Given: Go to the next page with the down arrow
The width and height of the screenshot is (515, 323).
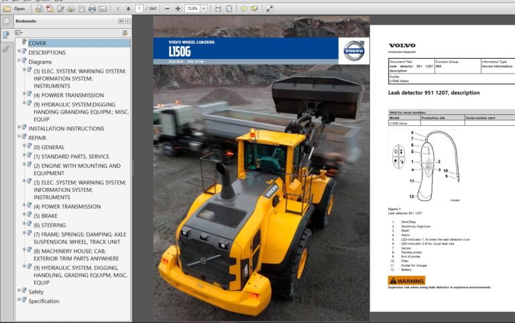Looking at the screenshot, I should (x=128, y=9).
